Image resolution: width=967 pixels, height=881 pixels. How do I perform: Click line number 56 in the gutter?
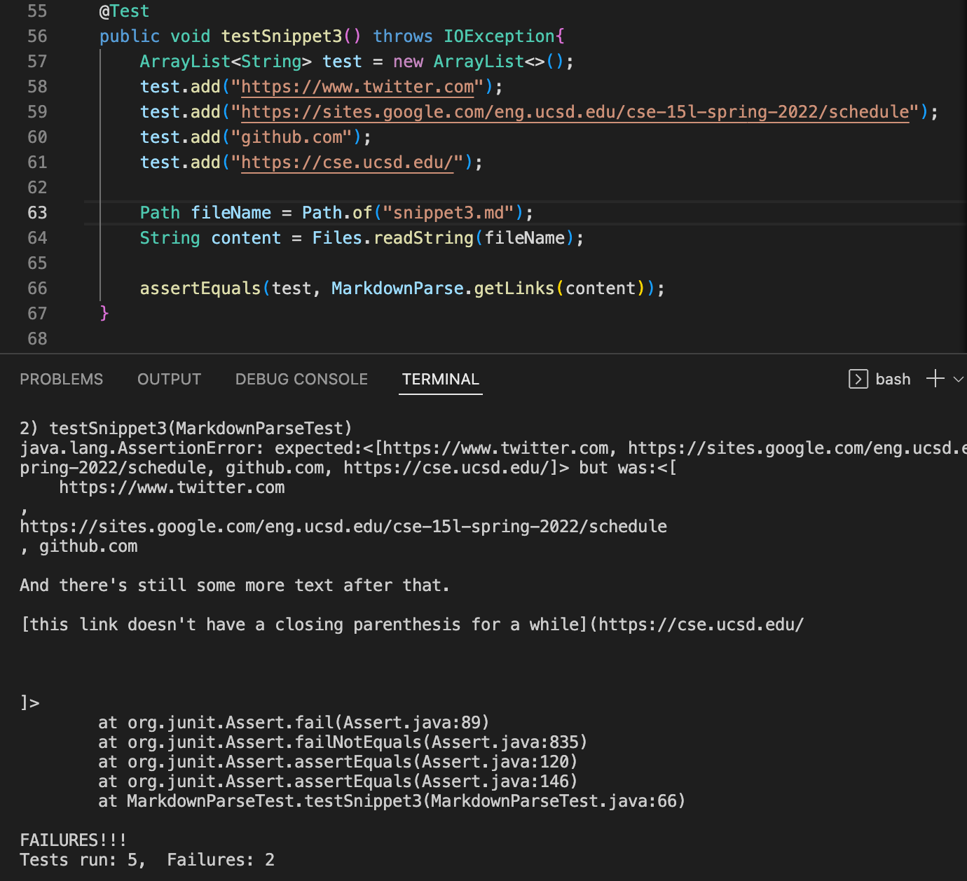coord(37,36)
